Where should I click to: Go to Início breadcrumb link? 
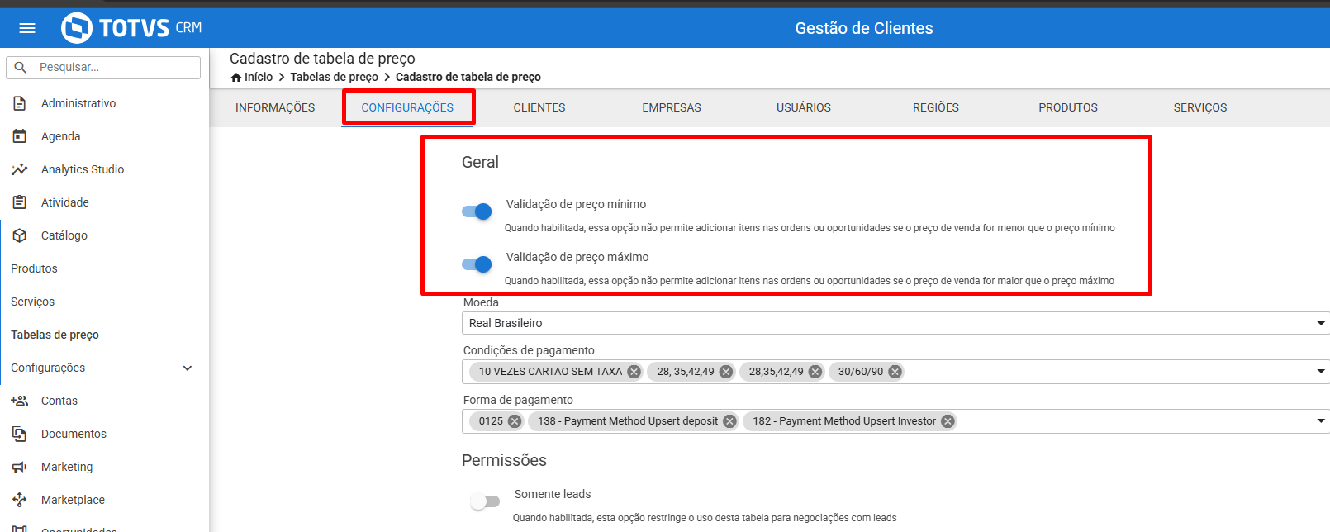click(x=259, y=77)
